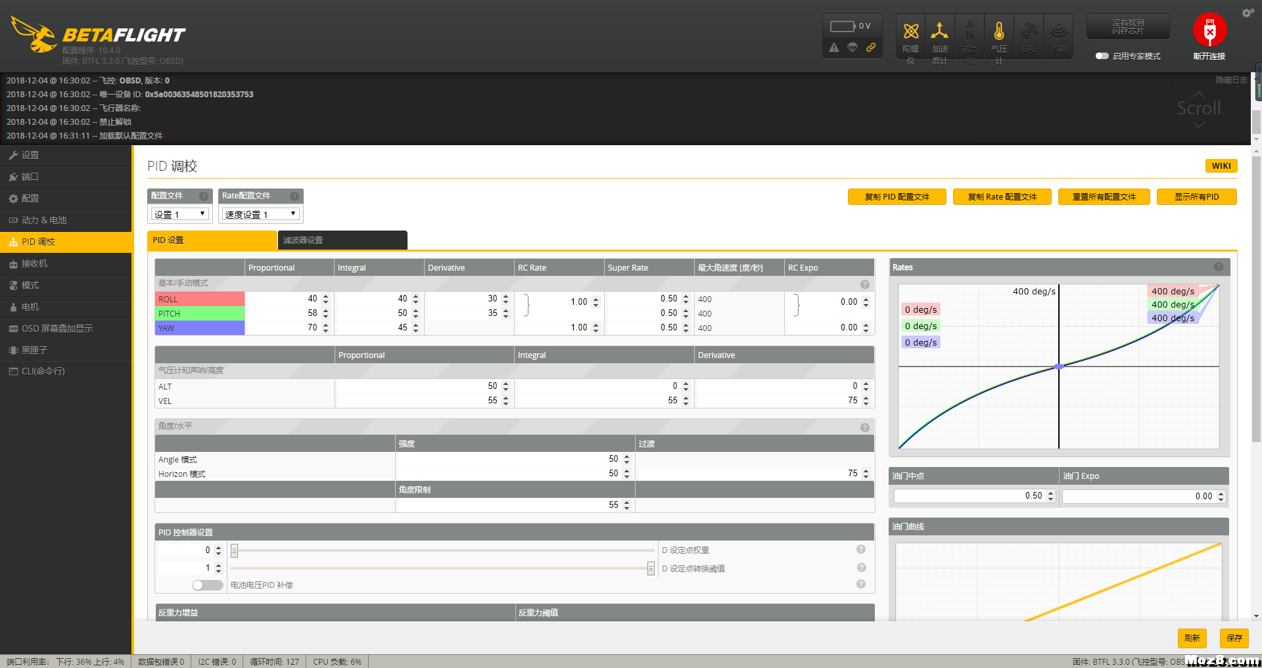
Task: Open help icon for D 设定点转换阈值
Action: [x=861, y=568]
